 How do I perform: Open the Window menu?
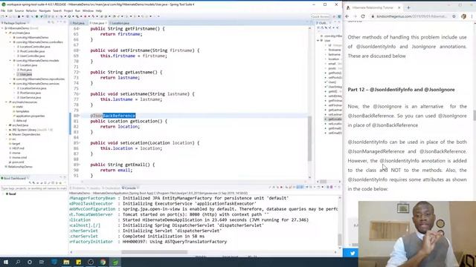pos(88,10)
